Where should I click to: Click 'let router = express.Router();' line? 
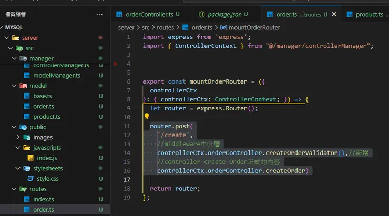[204, 108]
